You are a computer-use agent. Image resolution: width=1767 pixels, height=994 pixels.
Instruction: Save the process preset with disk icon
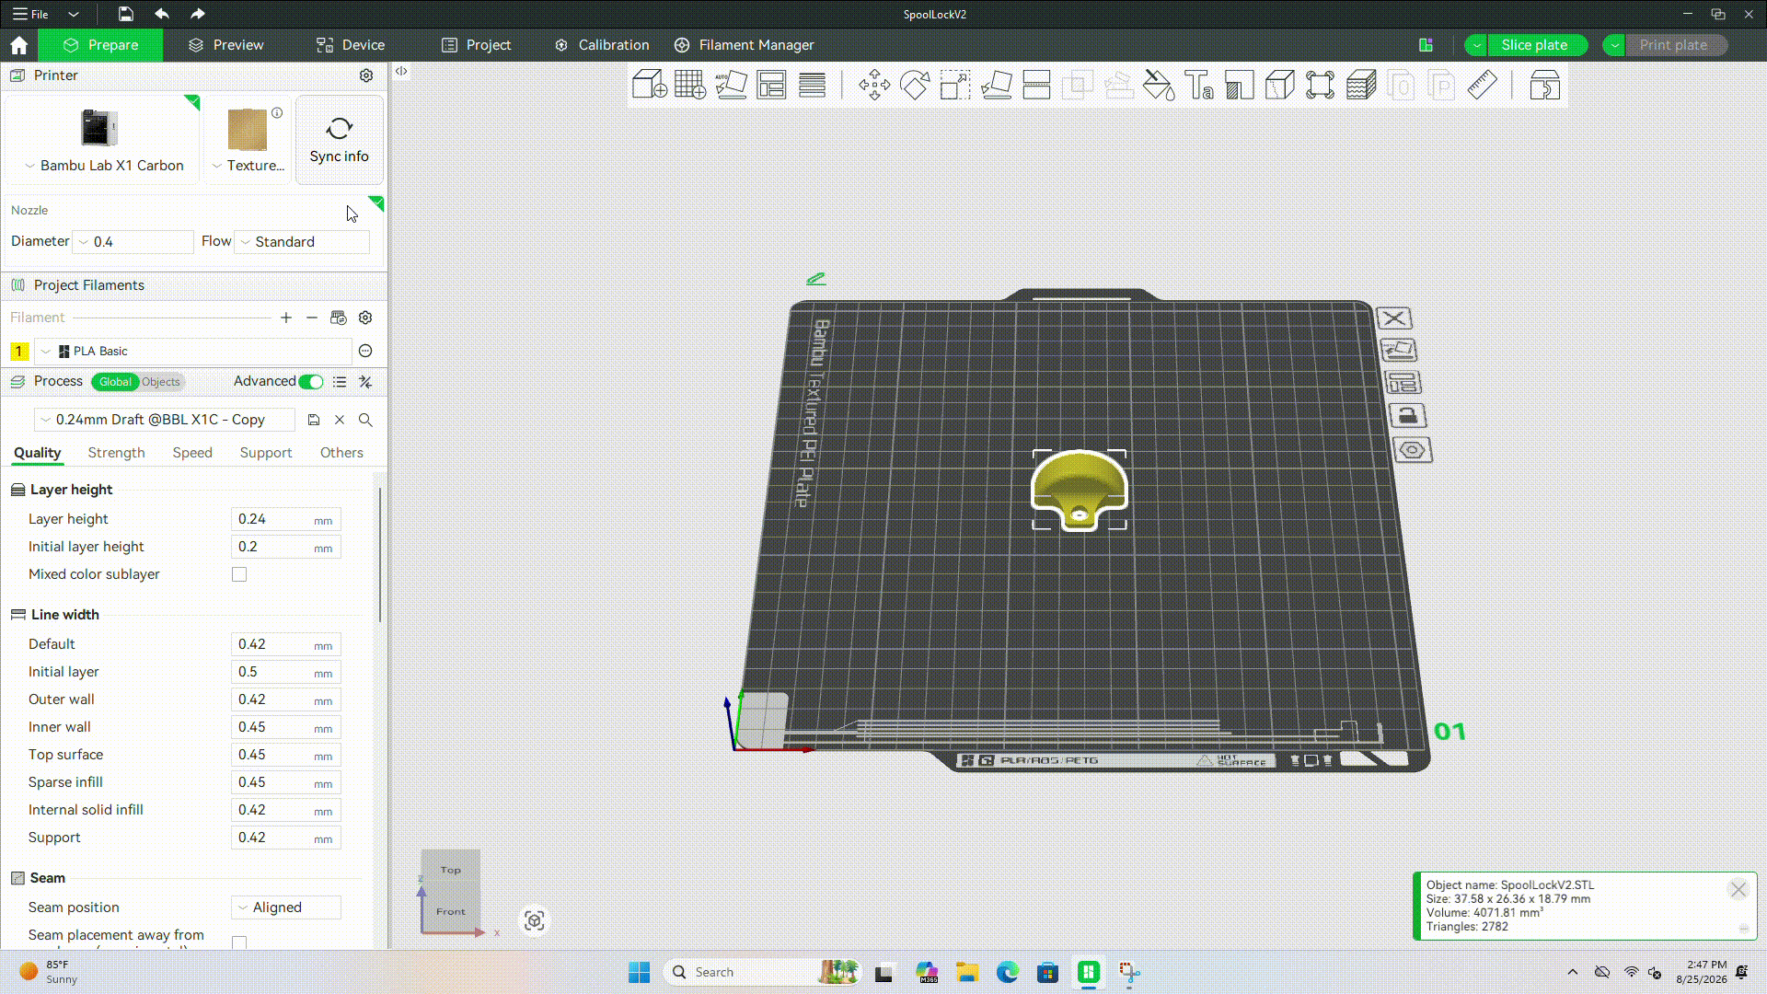pos(314,420)
